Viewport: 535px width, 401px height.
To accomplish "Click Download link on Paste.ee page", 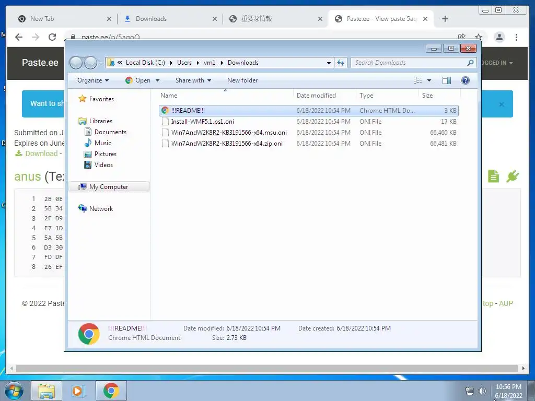I will 41,154.
